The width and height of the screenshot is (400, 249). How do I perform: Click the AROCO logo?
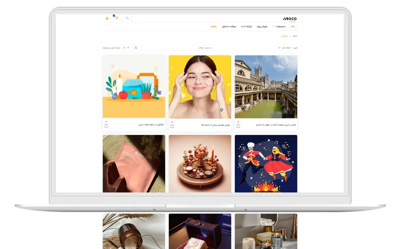click(x=290, y=19)
